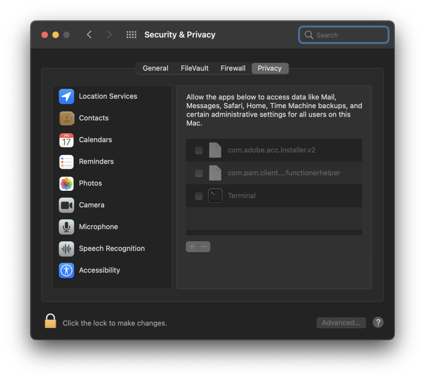The image size is (425, 380).
Task: Click the Camera icon in sidebar
Action: [x=66, y=205]
